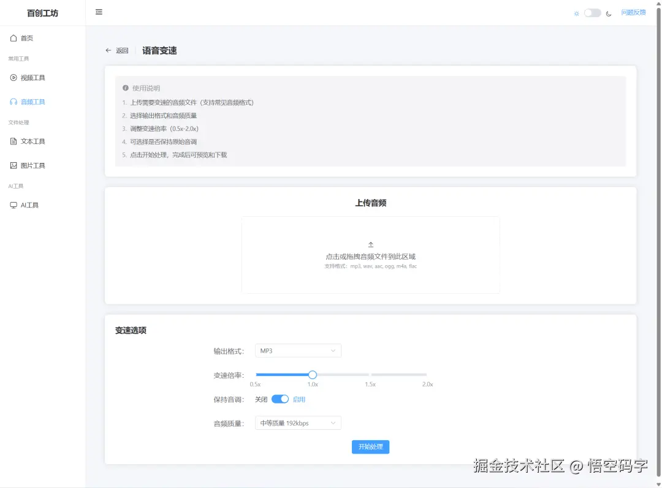Click the 开始处理 button
Screen dimensions: 662x488
(x=370, y=446)
